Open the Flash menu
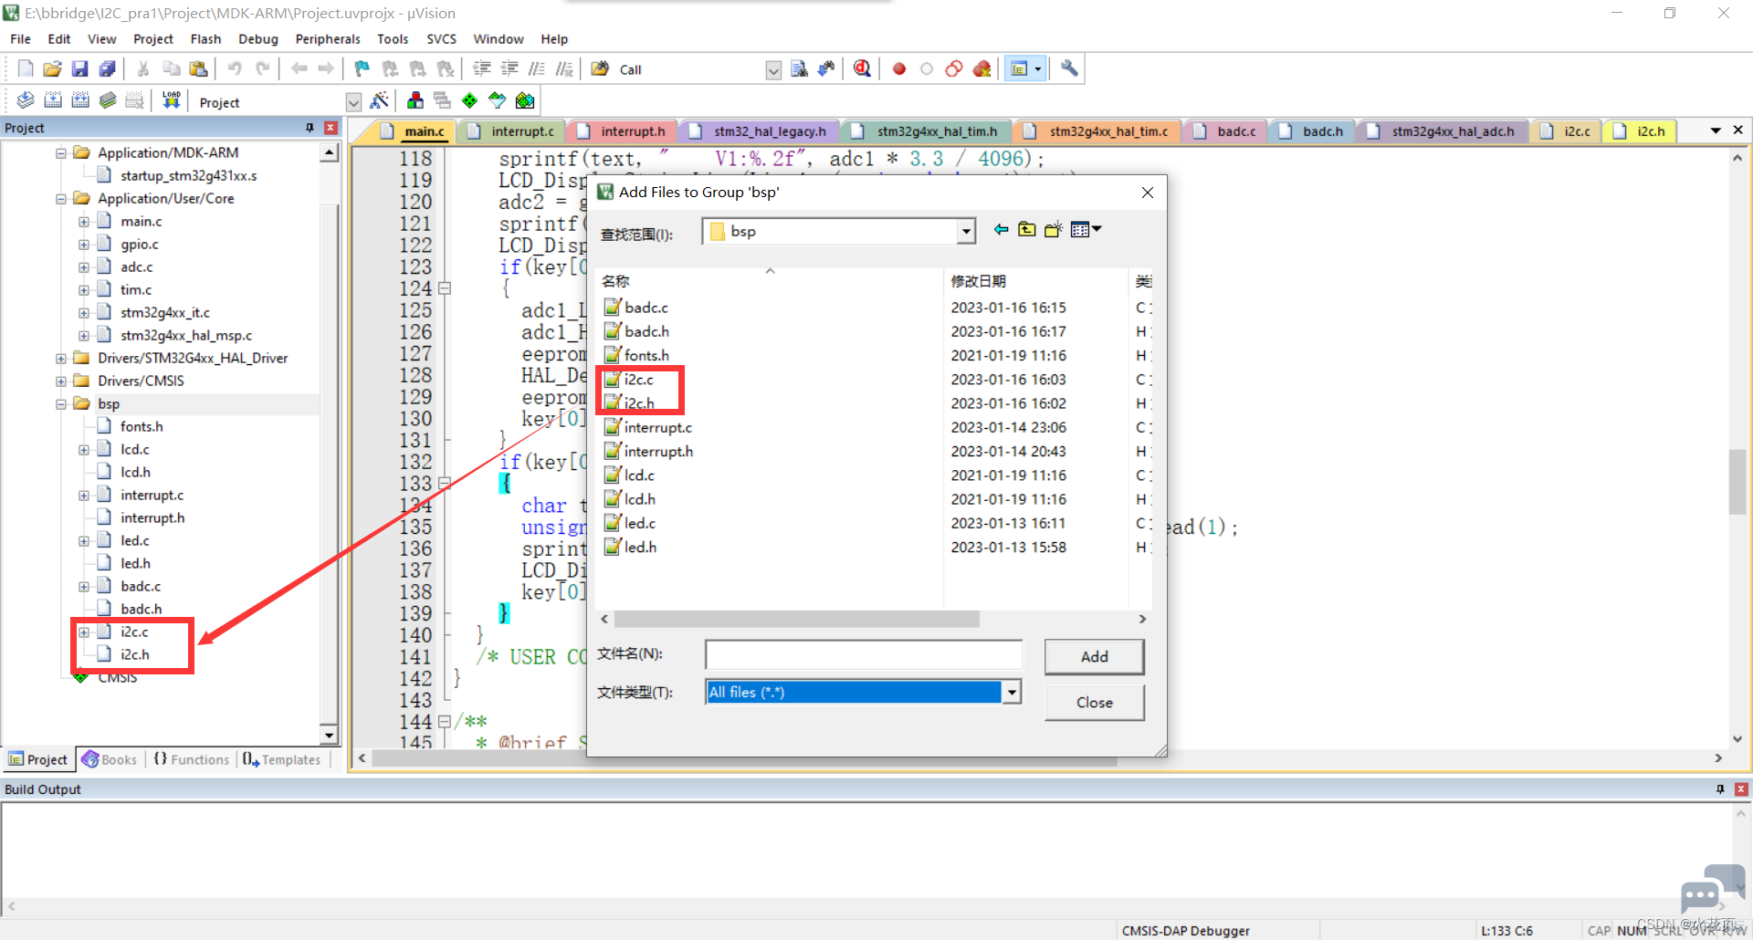Viewport: 1753px width, 940px height. pos(205,39)
